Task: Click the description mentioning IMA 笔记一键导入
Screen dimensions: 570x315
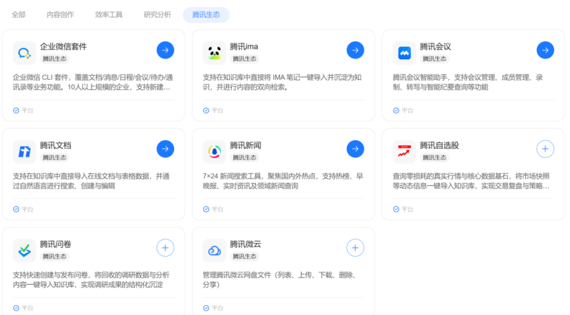Action: (282, 82)
